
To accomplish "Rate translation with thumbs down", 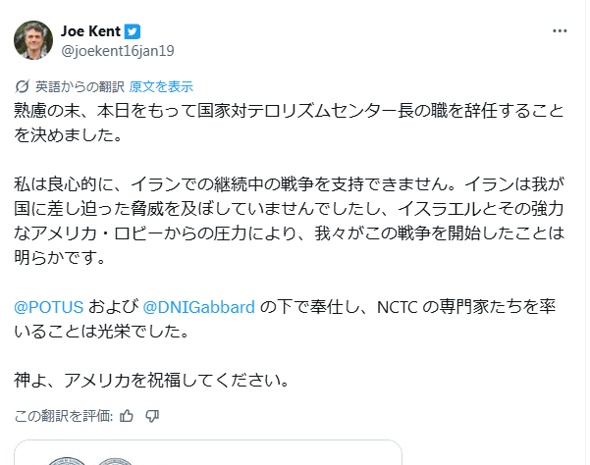I will [x=152, y=415].
